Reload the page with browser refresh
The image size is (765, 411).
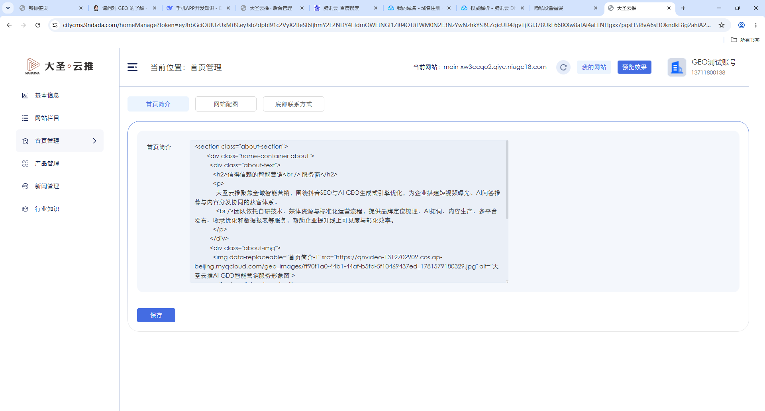pyautogui.click(x=38, y=25)
